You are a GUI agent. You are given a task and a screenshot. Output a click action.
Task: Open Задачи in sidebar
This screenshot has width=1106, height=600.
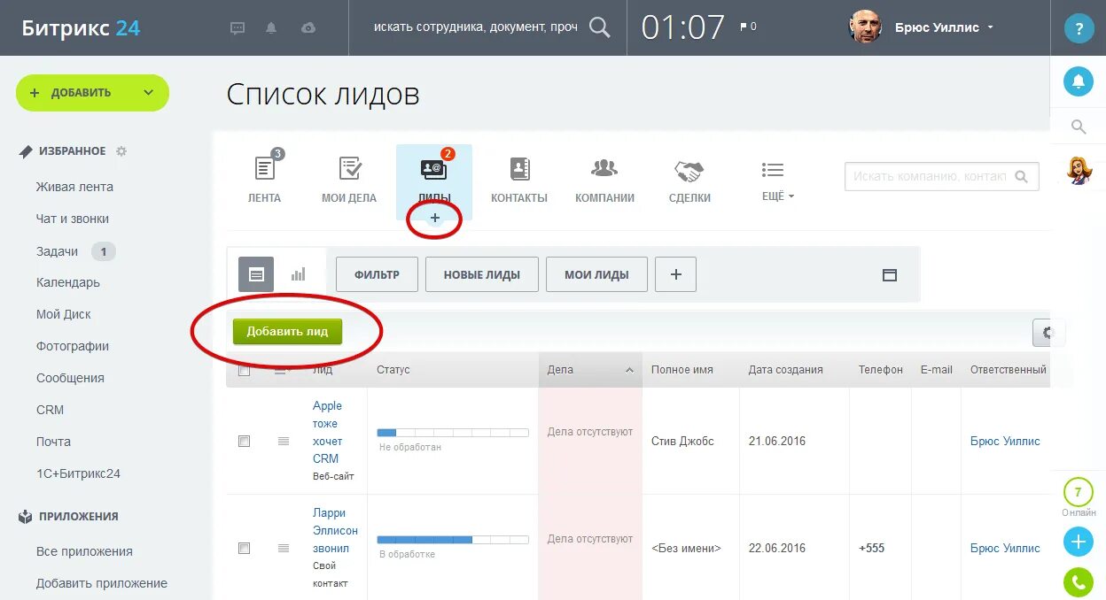tap(58, 251)
